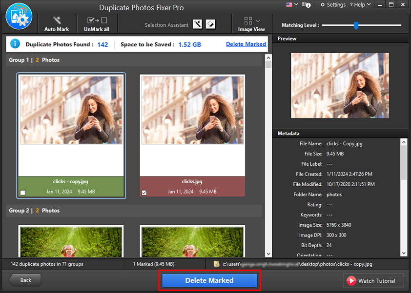411x293 pixels.
Task: Select second Group 2 forest child thumbnail
Action: 193,242
